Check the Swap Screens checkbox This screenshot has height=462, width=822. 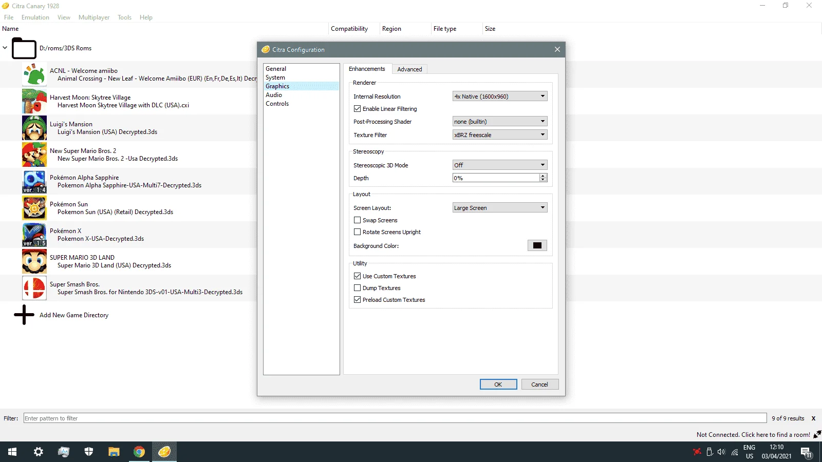pyautogui.click(x=357, y=220)
